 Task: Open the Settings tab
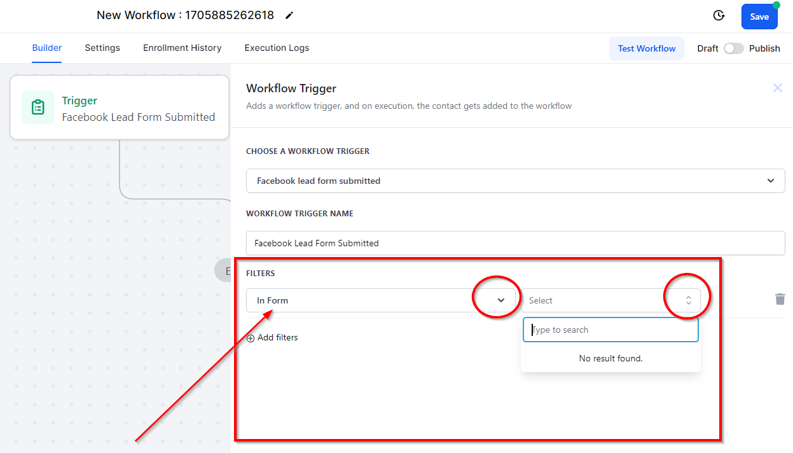pos(102,48)
